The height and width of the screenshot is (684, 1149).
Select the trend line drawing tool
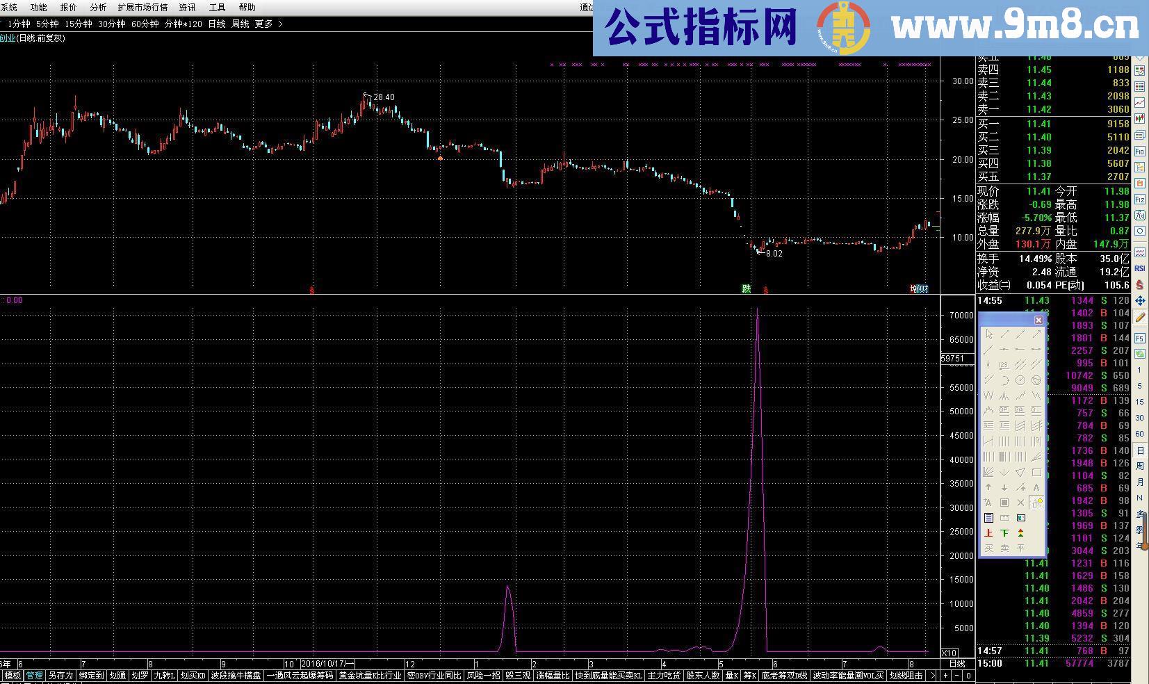point(1003,335)
